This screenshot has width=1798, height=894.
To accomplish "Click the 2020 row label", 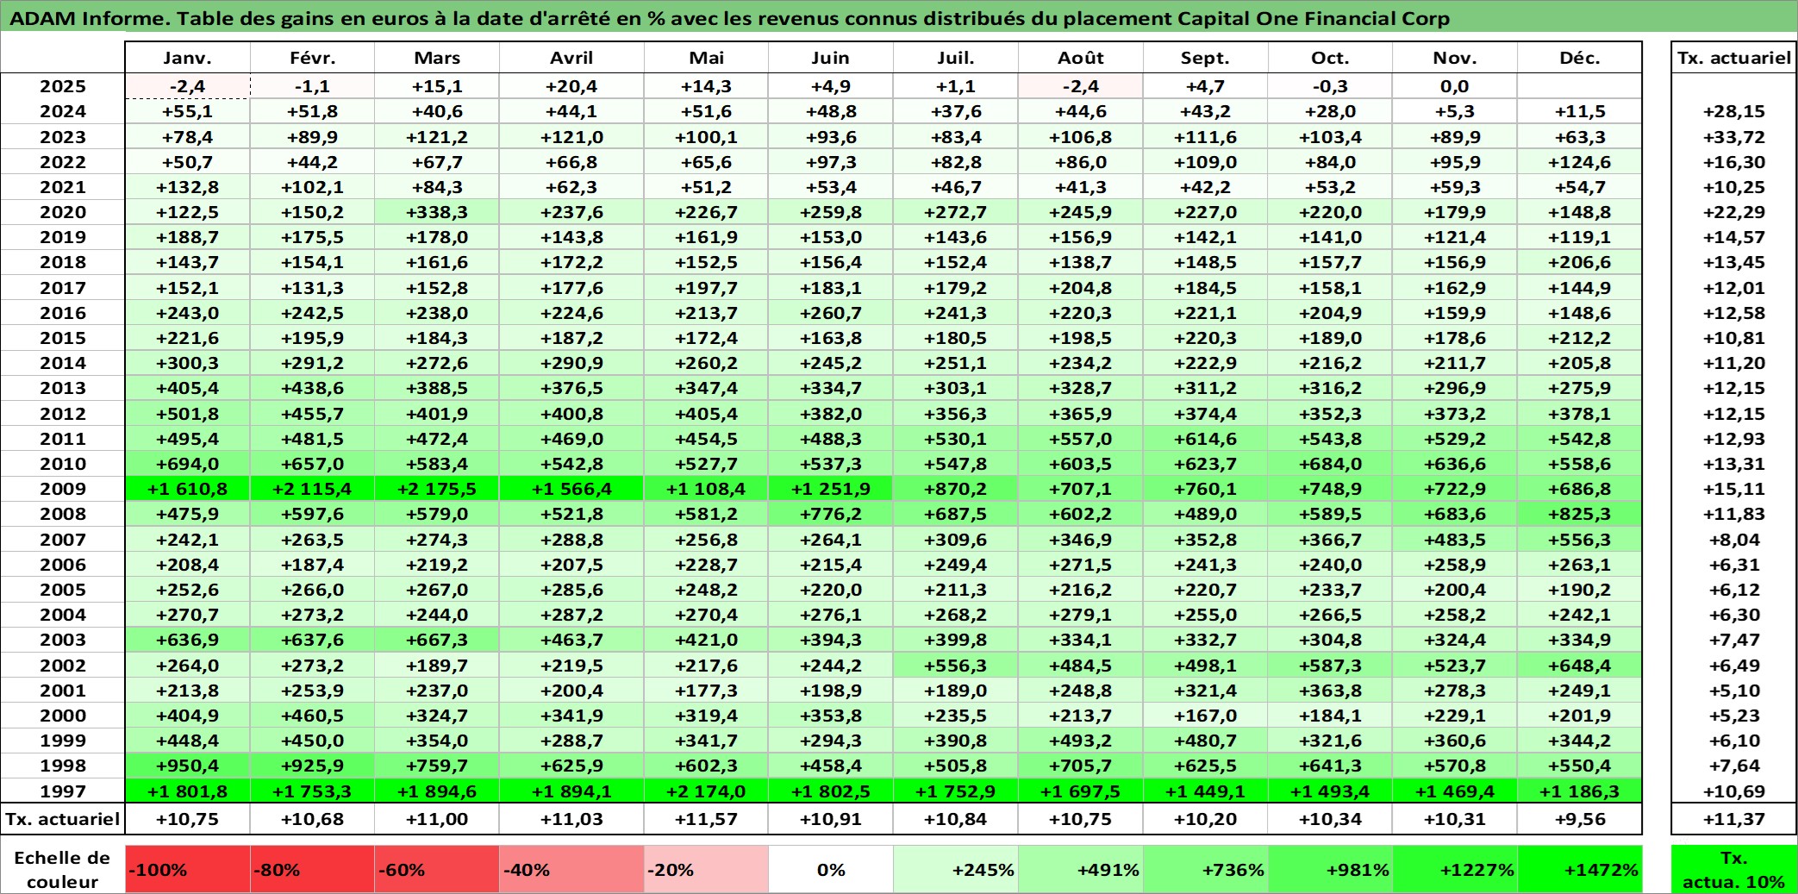I will click(x=63, y=212).
